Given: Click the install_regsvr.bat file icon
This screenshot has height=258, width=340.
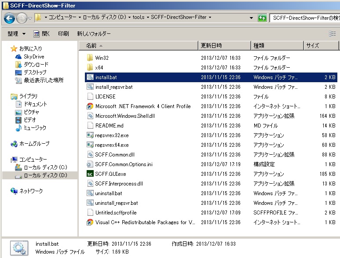Looking at the screenshot, I should point(90,87).
